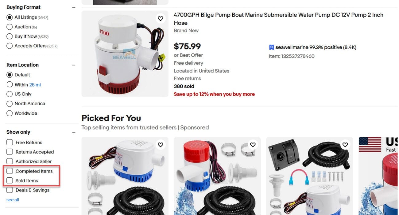Screen dimensions: 399x215
Task: Click heart icon on black switch panel kit
Action: point(345,145)
